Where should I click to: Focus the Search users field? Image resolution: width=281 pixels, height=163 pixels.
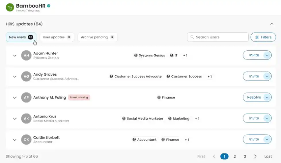tap(218, 37)
